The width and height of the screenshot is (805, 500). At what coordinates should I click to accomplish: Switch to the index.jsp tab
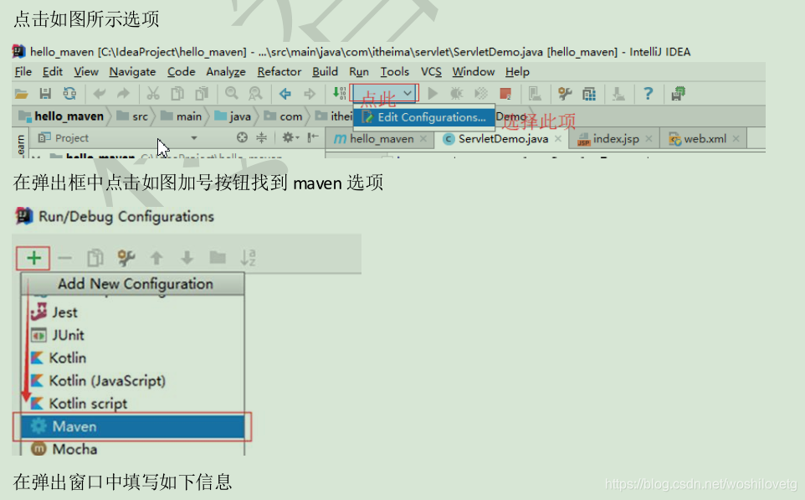click(x=614, y=139)
